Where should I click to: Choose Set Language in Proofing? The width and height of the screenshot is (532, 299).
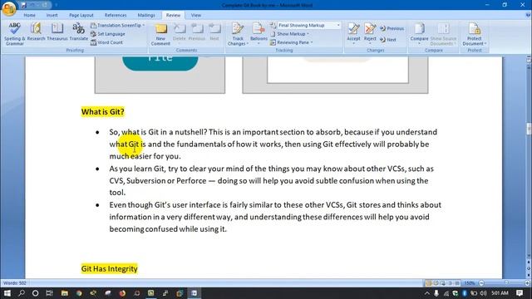pyautogui.click(x=108, y=34)
